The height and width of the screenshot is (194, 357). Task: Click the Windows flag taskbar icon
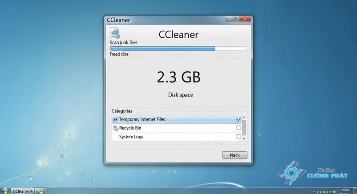click(x=41, y=191)
